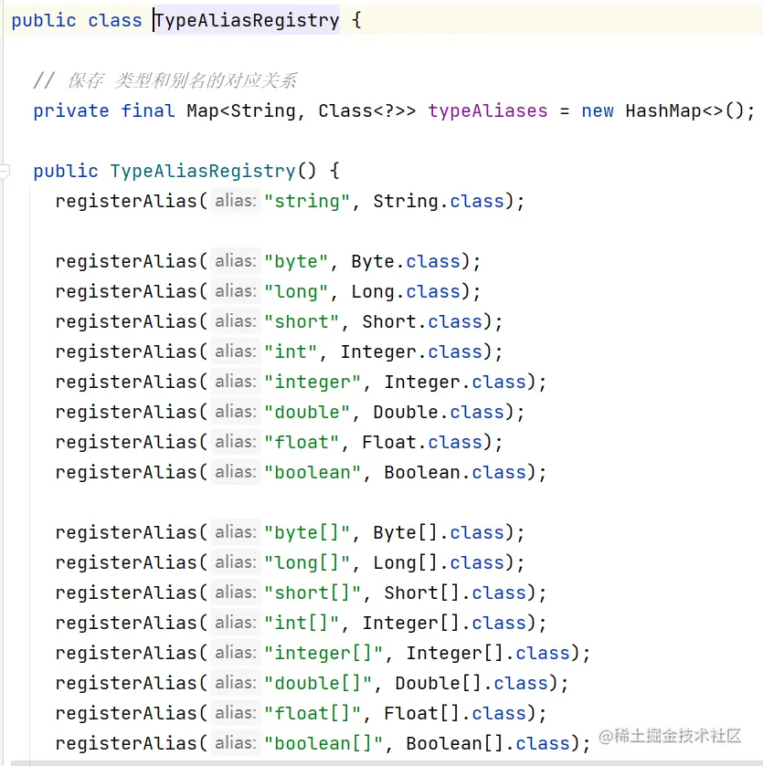
Task: Click String.class in the first registerAlias
Action: (439, 201)
